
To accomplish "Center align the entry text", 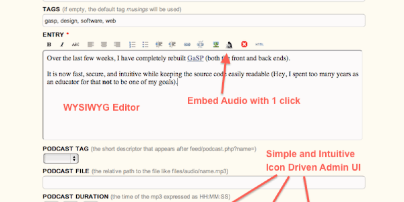I will tap(104, 44).
